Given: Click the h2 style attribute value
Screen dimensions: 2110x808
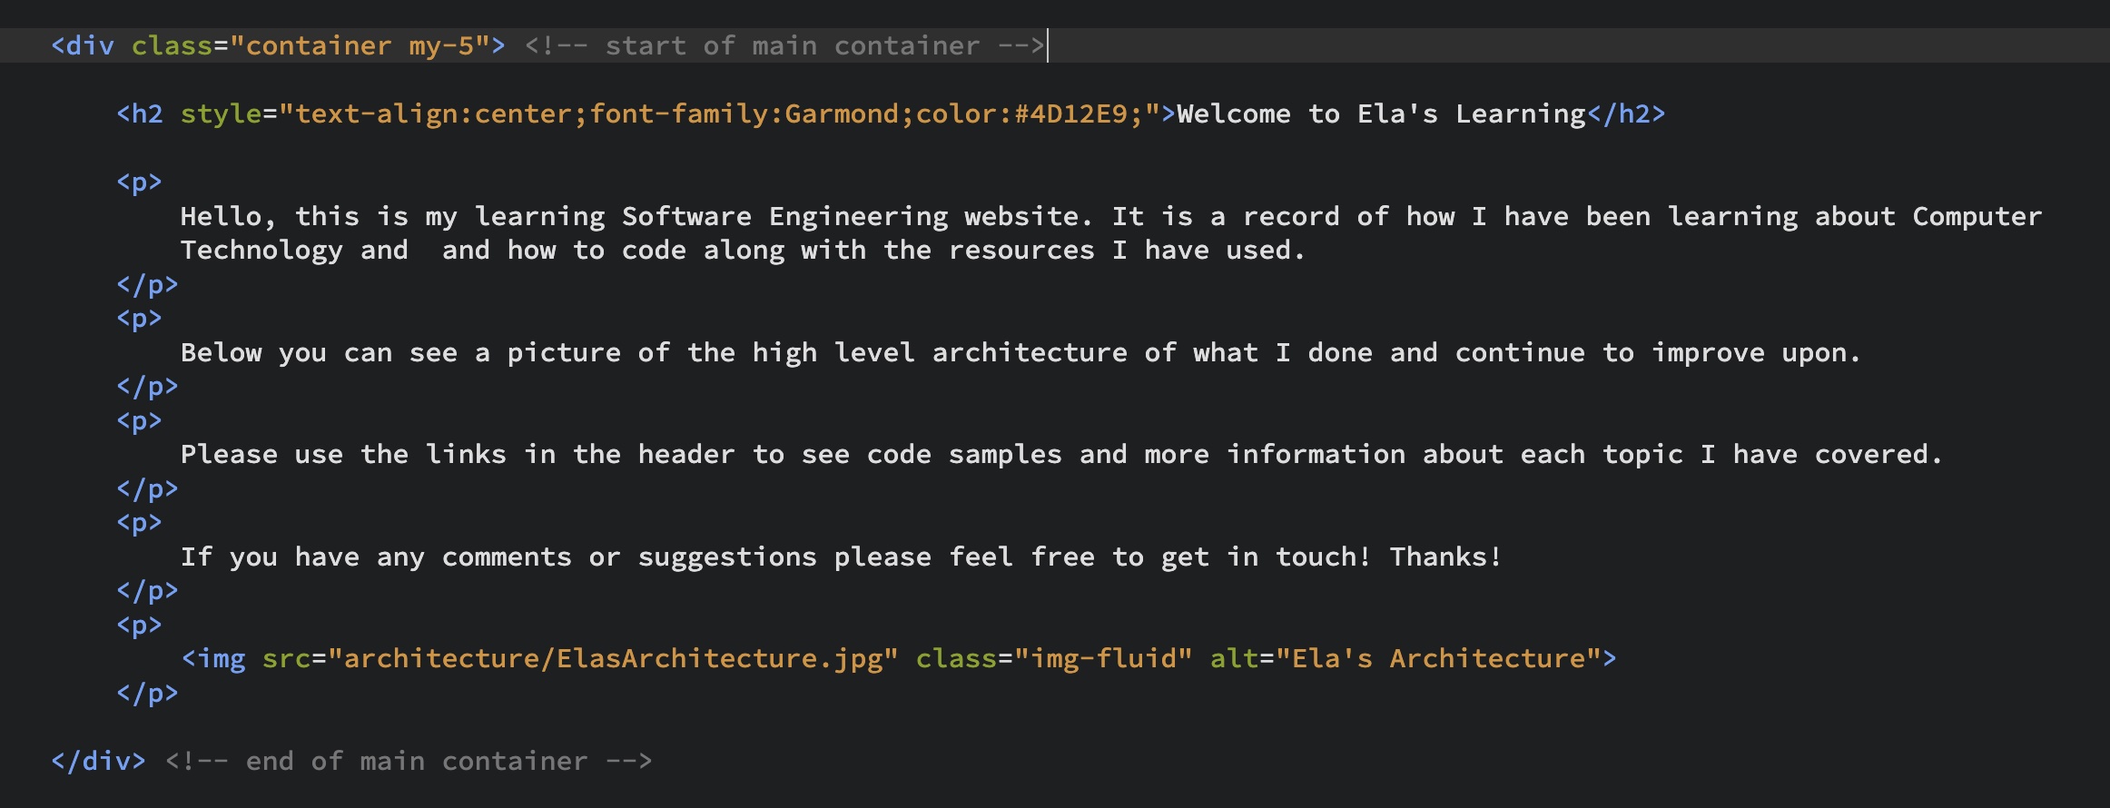Looking at the screenshot, I should pyautogui.click(x=719, y=113).
